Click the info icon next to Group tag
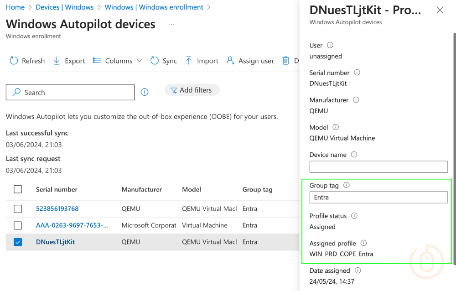 346,185
